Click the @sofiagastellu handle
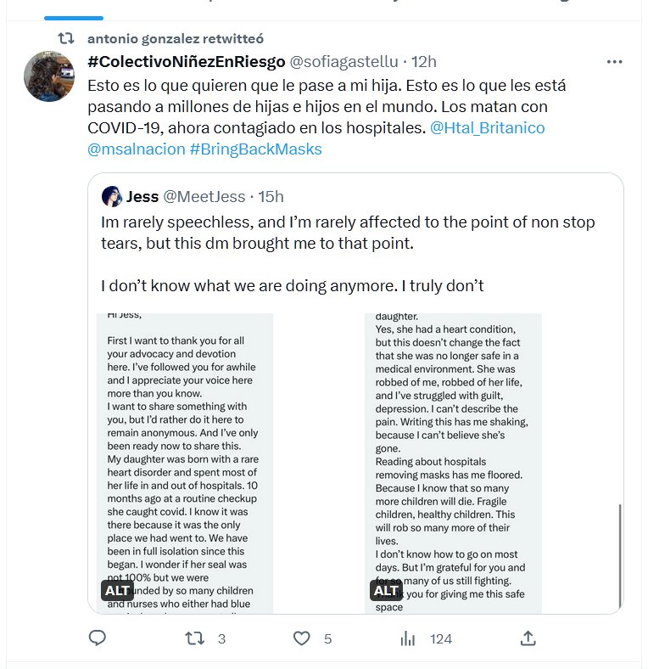Image resolution: width=648 pixels, height=669 pixels. (x=344, y=62)
